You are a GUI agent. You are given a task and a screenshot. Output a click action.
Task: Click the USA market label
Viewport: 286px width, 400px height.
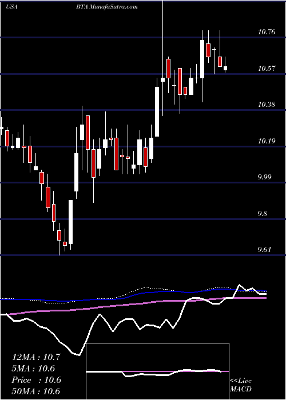click(x=11, y=7)
